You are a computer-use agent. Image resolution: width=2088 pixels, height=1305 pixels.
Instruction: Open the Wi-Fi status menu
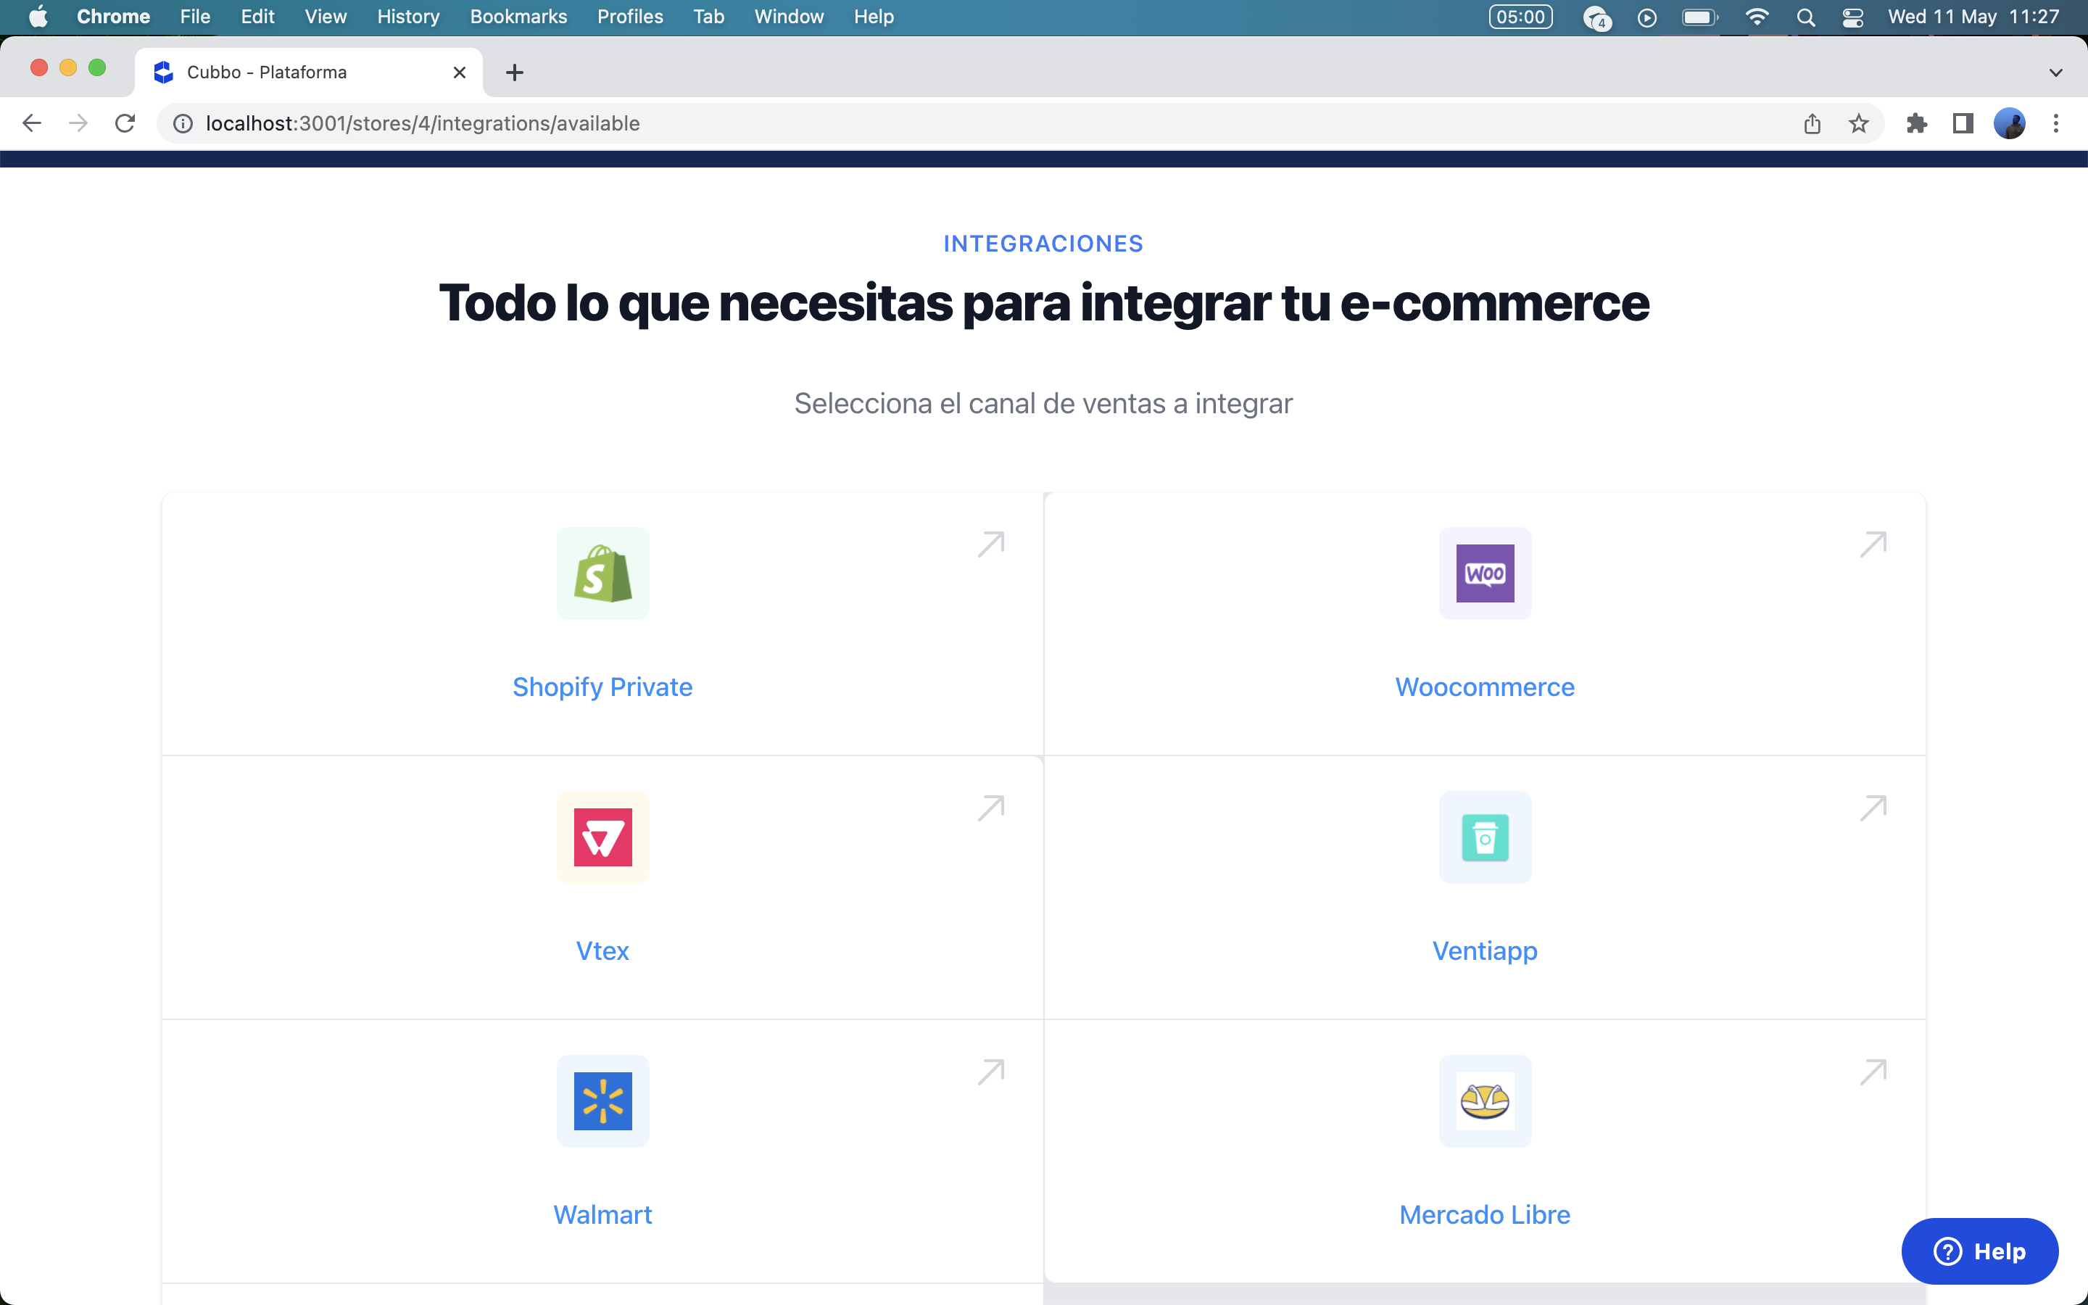(x=1757, y=17)
